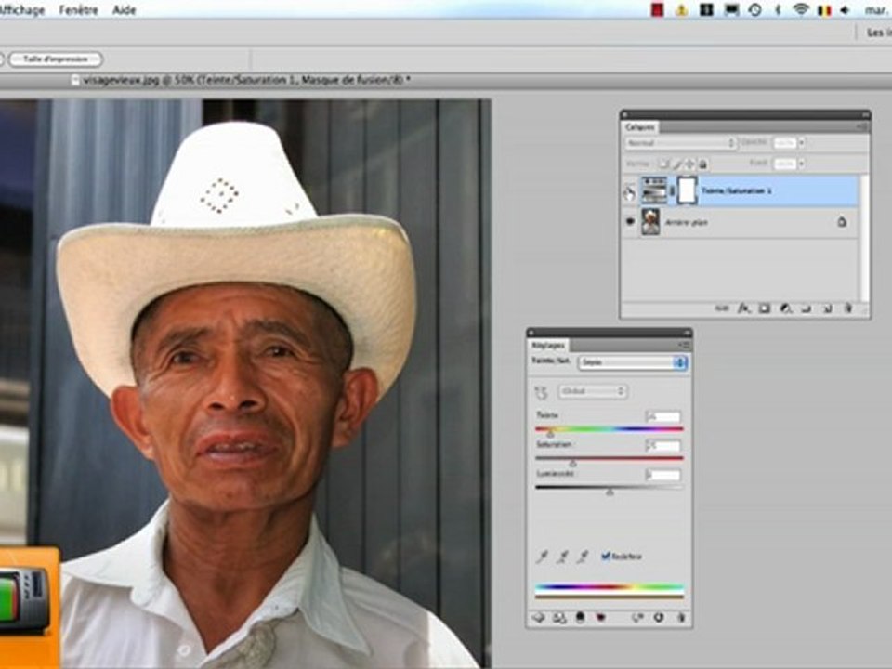Screen dimensions: 892x669
Task: Click the Teinte value field
Action: click(663, 416)
